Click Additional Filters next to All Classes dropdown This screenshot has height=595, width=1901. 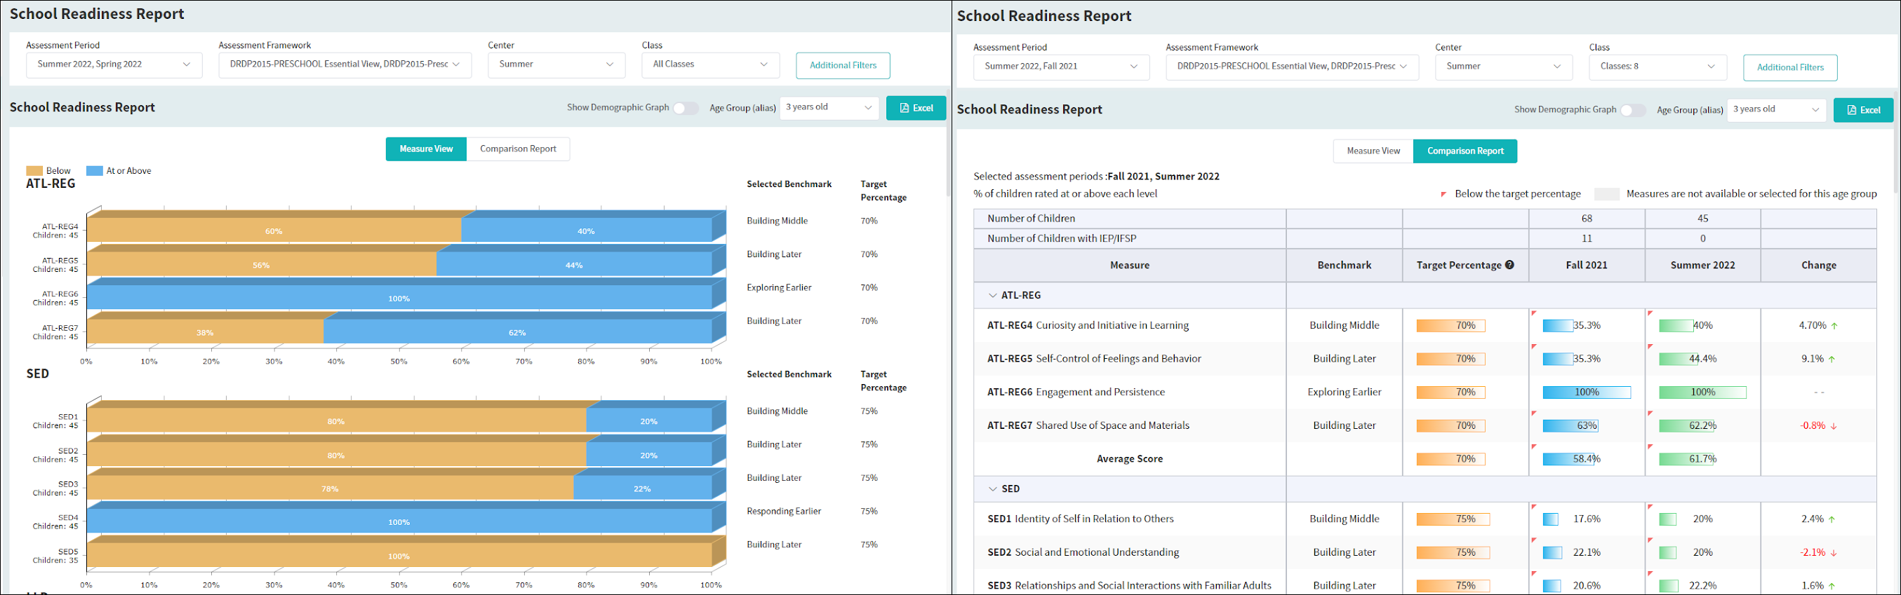tap(843, 66)
